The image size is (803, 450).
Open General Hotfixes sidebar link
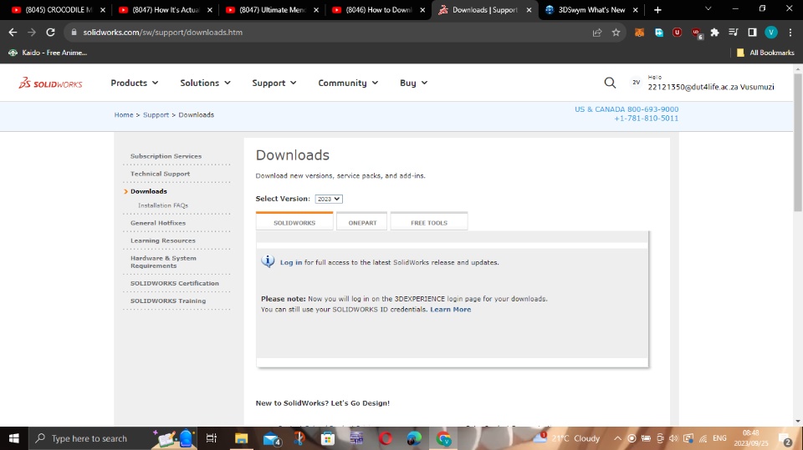(x=158, y=223)
